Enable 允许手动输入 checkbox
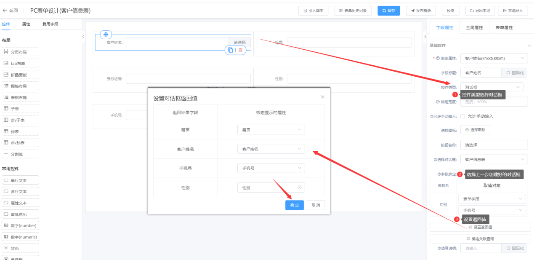The width and height of the screenshot is (534, 260). point(462,116)
